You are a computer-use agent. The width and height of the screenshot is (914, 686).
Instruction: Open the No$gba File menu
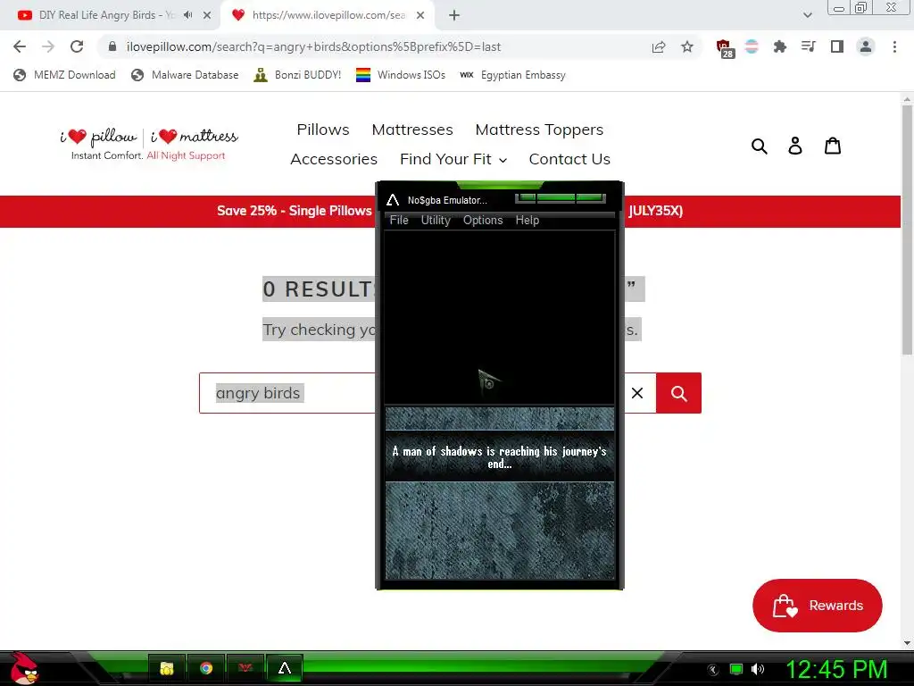[x=399, y=220]
